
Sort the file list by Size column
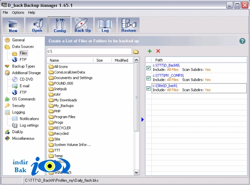pyautogui.click(x=102, y=60)
